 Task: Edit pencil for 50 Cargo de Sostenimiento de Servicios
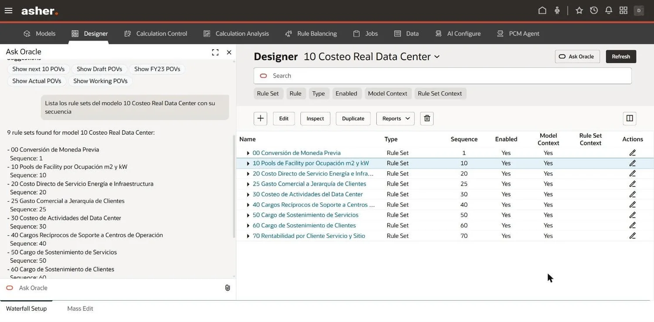[633, 215]
